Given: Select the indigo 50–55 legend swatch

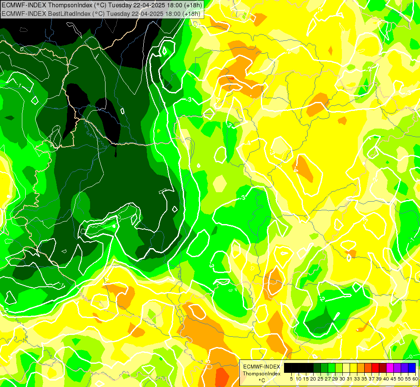Looking at the screenshot, I should pos(405,368).
